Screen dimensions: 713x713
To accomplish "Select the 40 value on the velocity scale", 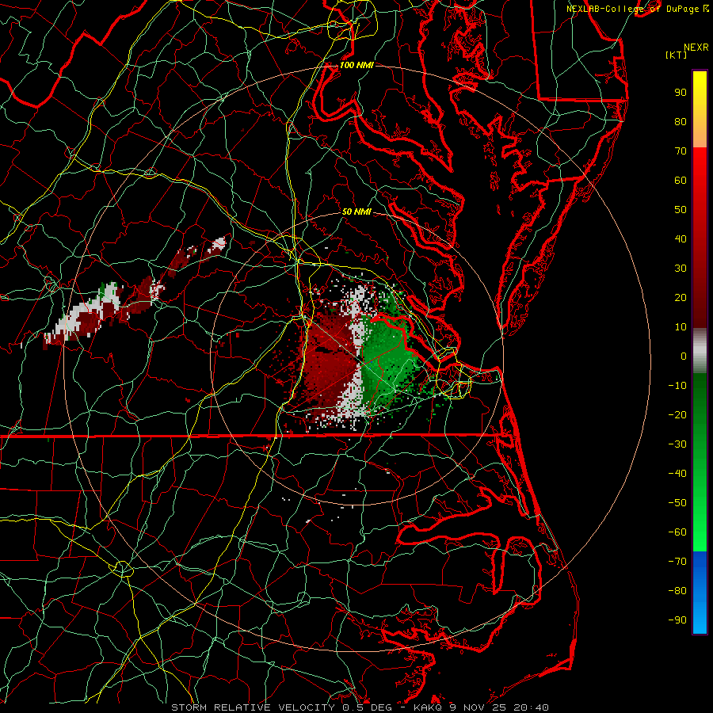I will tap(681, 239).
